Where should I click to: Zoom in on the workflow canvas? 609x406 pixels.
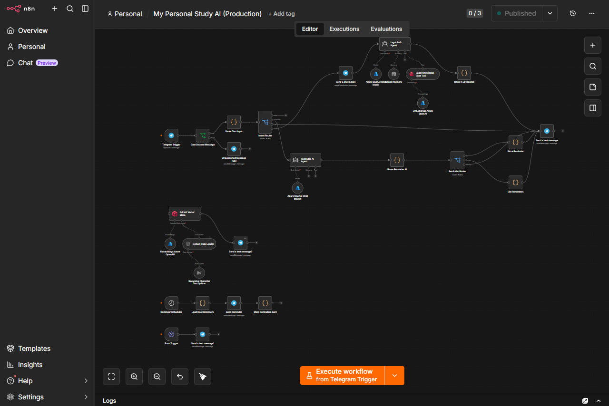click(134, 377)
